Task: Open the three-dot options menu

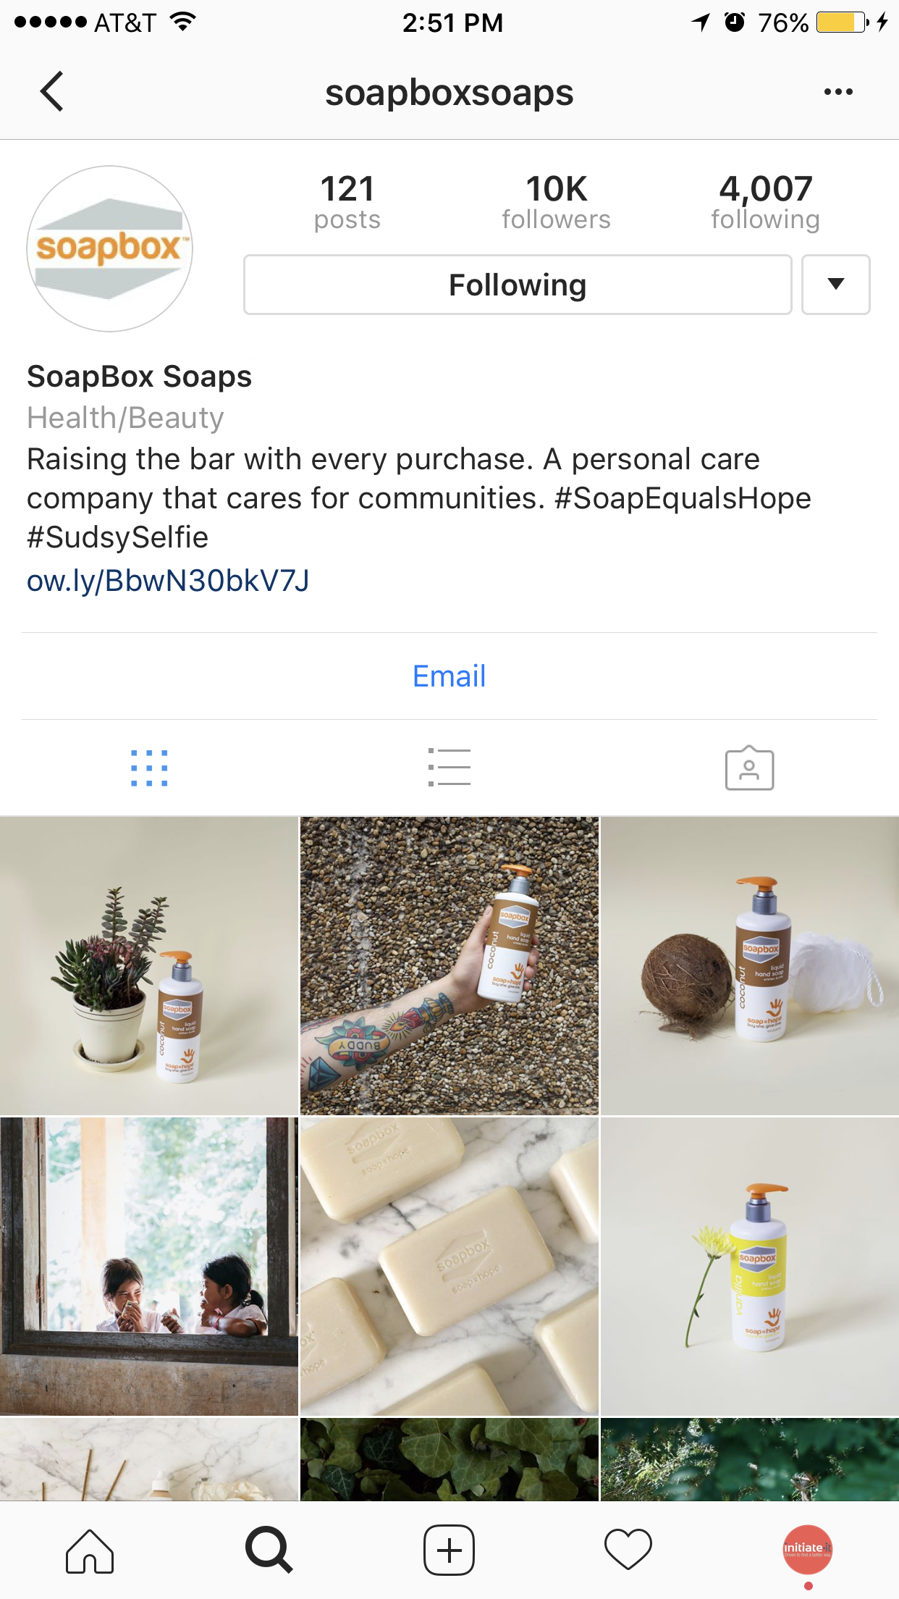Action: coord(838,92)
